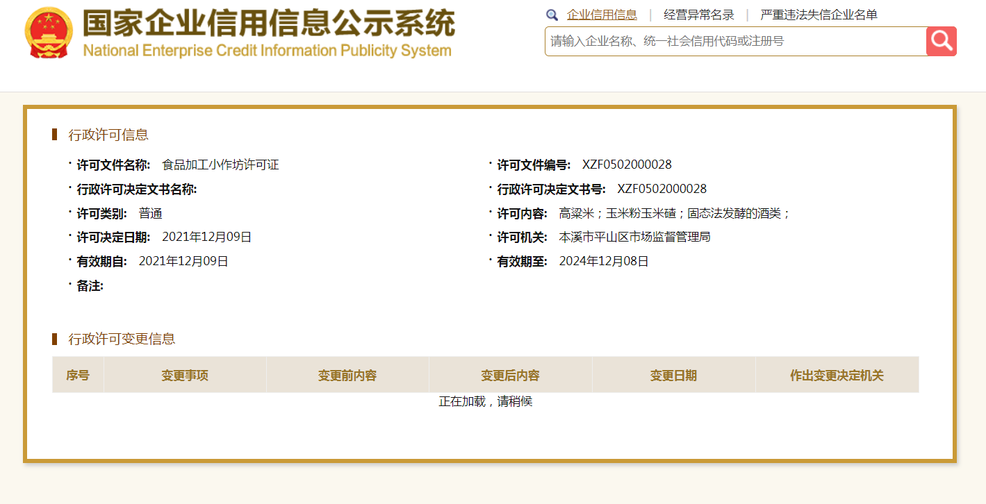Select the 行政许可变更信息 section heading
Image resolution: width=986 pixels, height=504 pixels.
coord(122,339)
